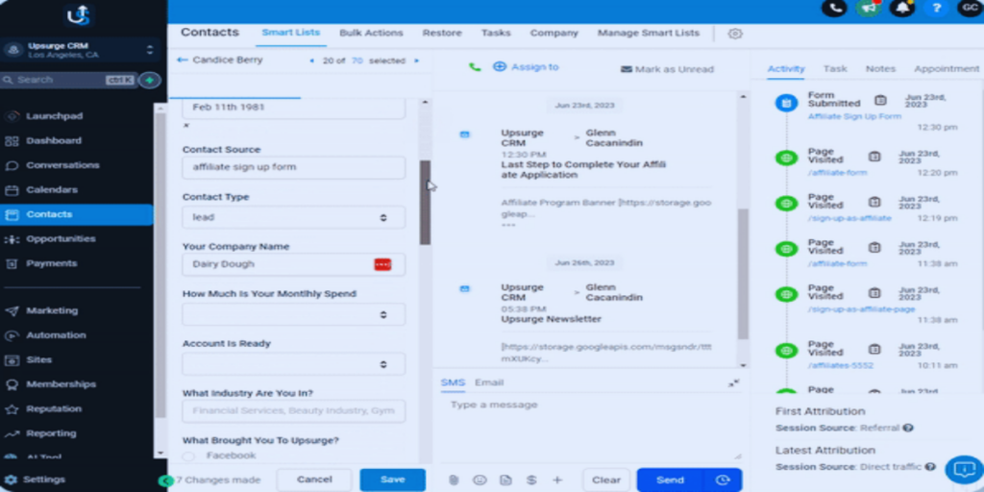Image resolution: width=984 pixels, height=492 pixels.
Task: Open the Monthly Spend dropdown
Action: (x=294, y=314)
